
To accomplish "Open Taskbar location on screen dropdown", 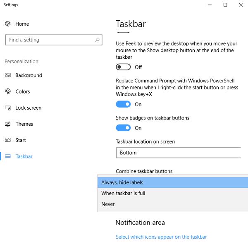I will [x=178, y=153].
